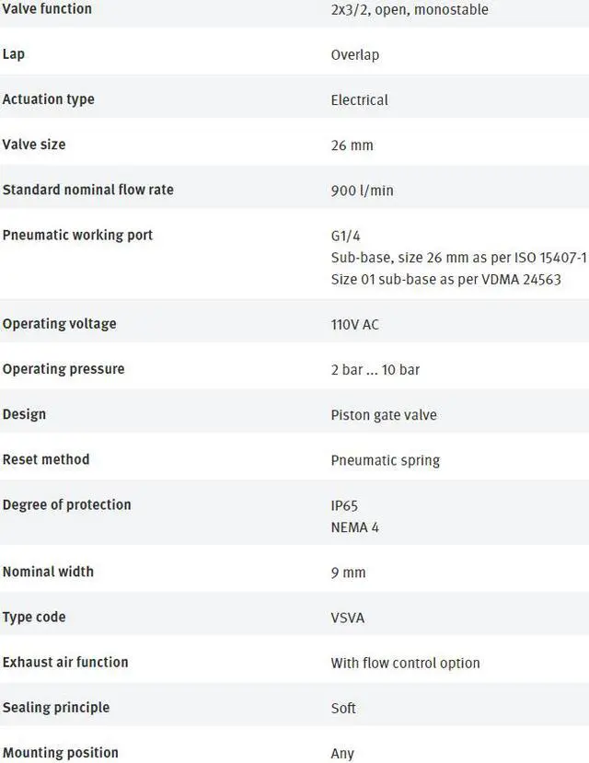
Task: Select the "IP65" protection rating
Action: pyautogui.click(x=344, y=505)
